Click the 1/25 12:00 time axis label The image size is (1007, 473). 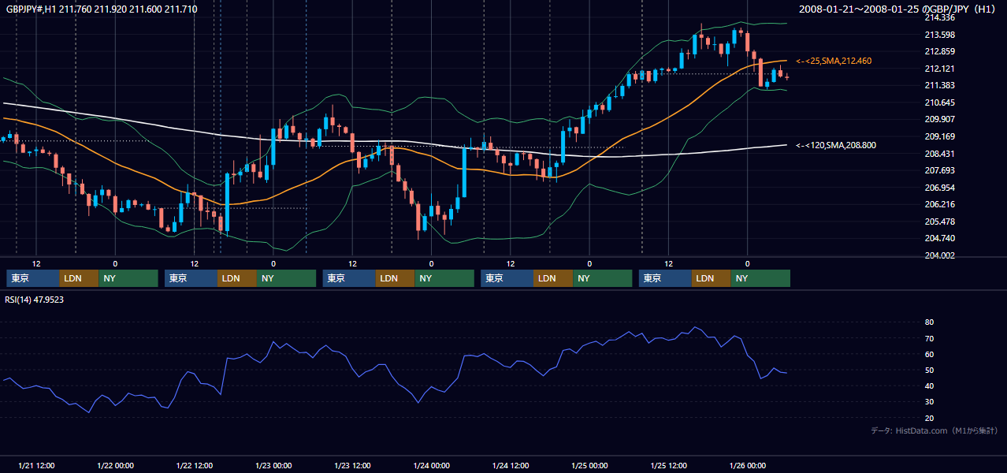click(x=668, y=465)
